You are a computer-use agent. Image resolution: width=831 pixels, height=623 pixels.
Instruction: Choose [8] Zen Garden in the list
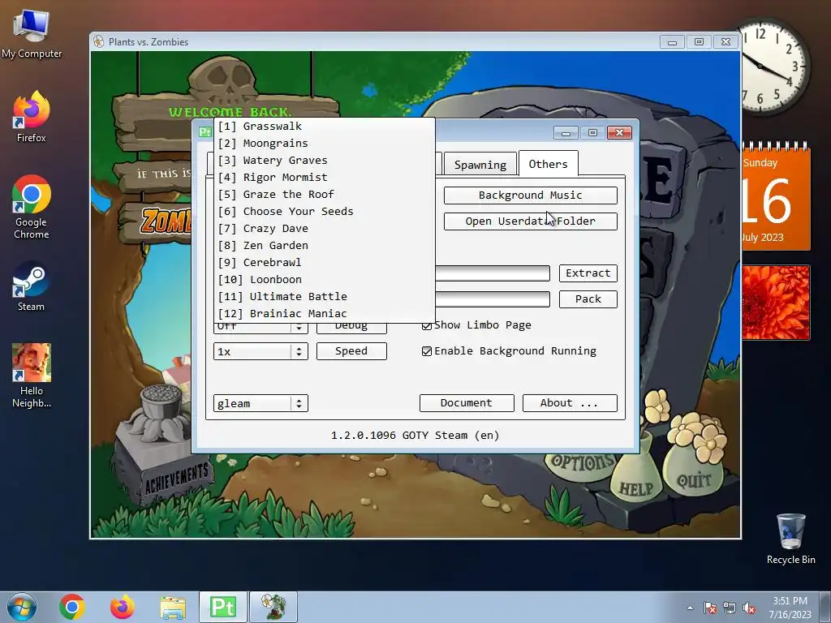pyautogui.click(x=324, y=245)
